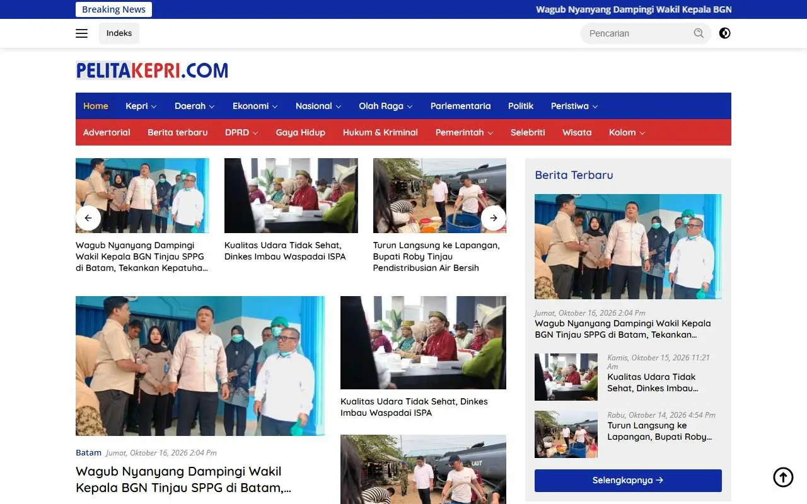Open main featured article headline Wagub Nyanyang
Viewport: 807px width, 504px height.
point(183,479)
